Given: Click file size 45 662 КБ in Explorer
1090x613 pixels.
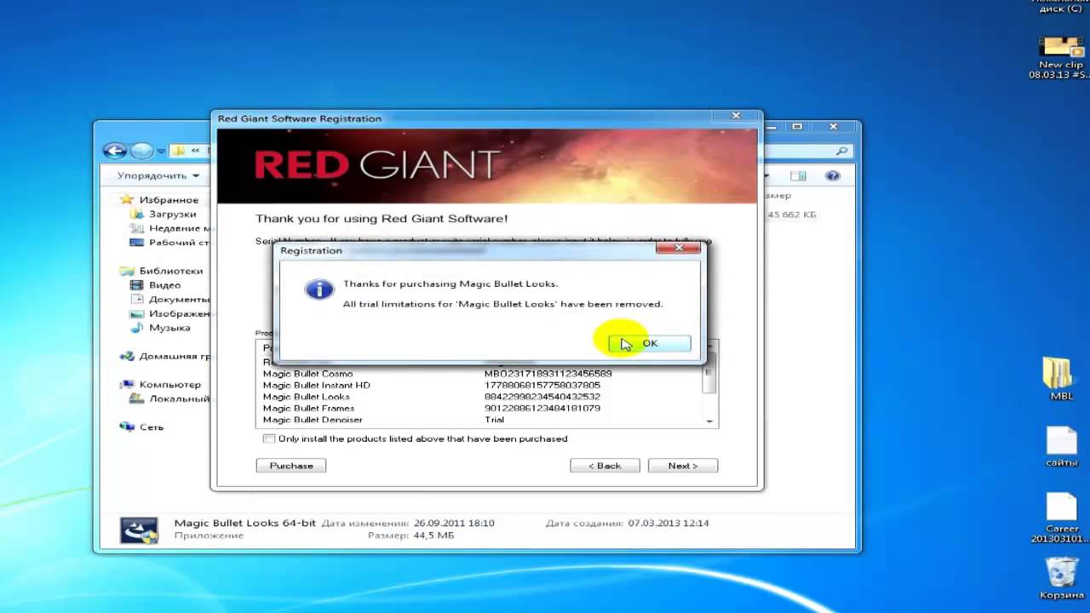Looking at the screenshot, I should pos(792,215).
